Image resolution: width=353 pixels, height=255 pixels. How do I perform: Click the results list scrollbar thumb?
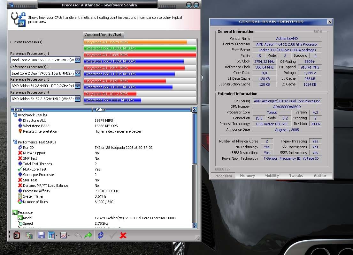coord(194,138)
